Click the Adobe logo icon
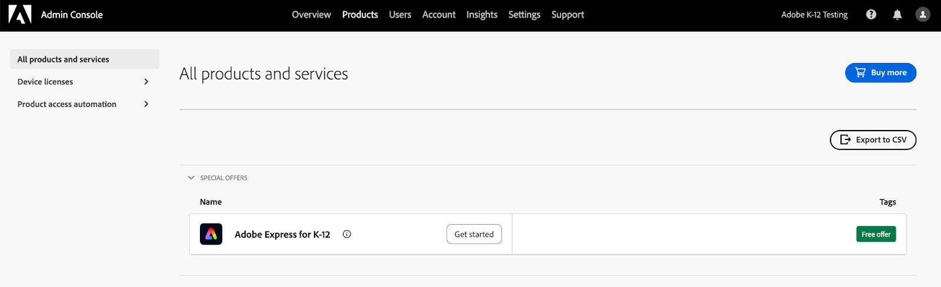Image resolution: width=941 pixels, height=287 pixels. 19,14
